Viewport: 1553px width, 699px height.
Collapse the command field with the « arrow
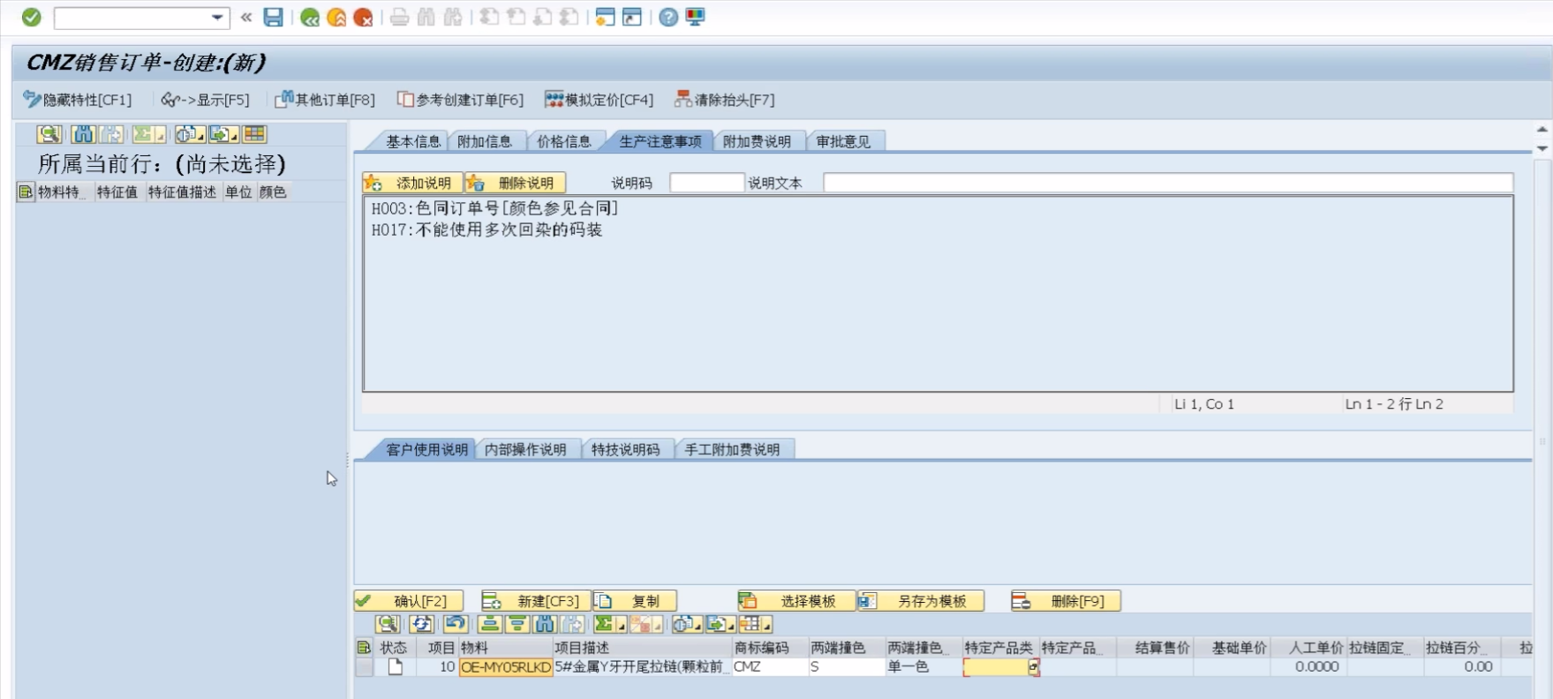coord(246,17)
